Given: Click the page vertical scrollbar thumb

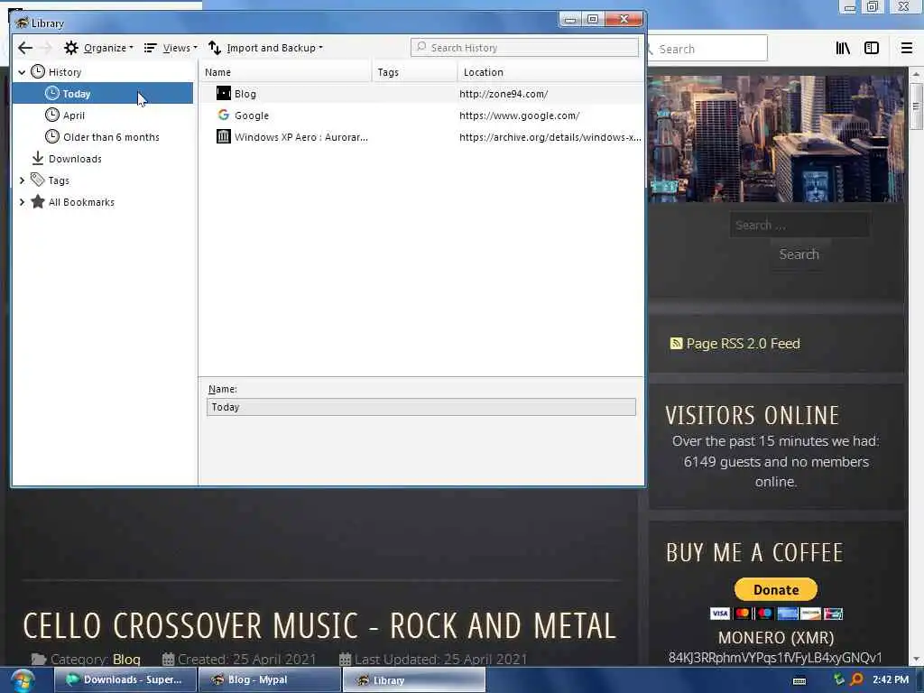Looking at the screenshot, I should (x=916, y=106).
